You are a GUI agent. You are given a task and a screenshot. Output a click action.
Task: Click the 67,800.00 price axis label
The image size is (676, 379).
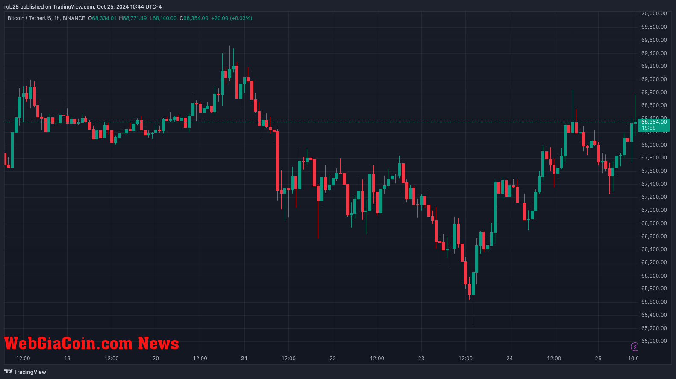tap(654, 158)
